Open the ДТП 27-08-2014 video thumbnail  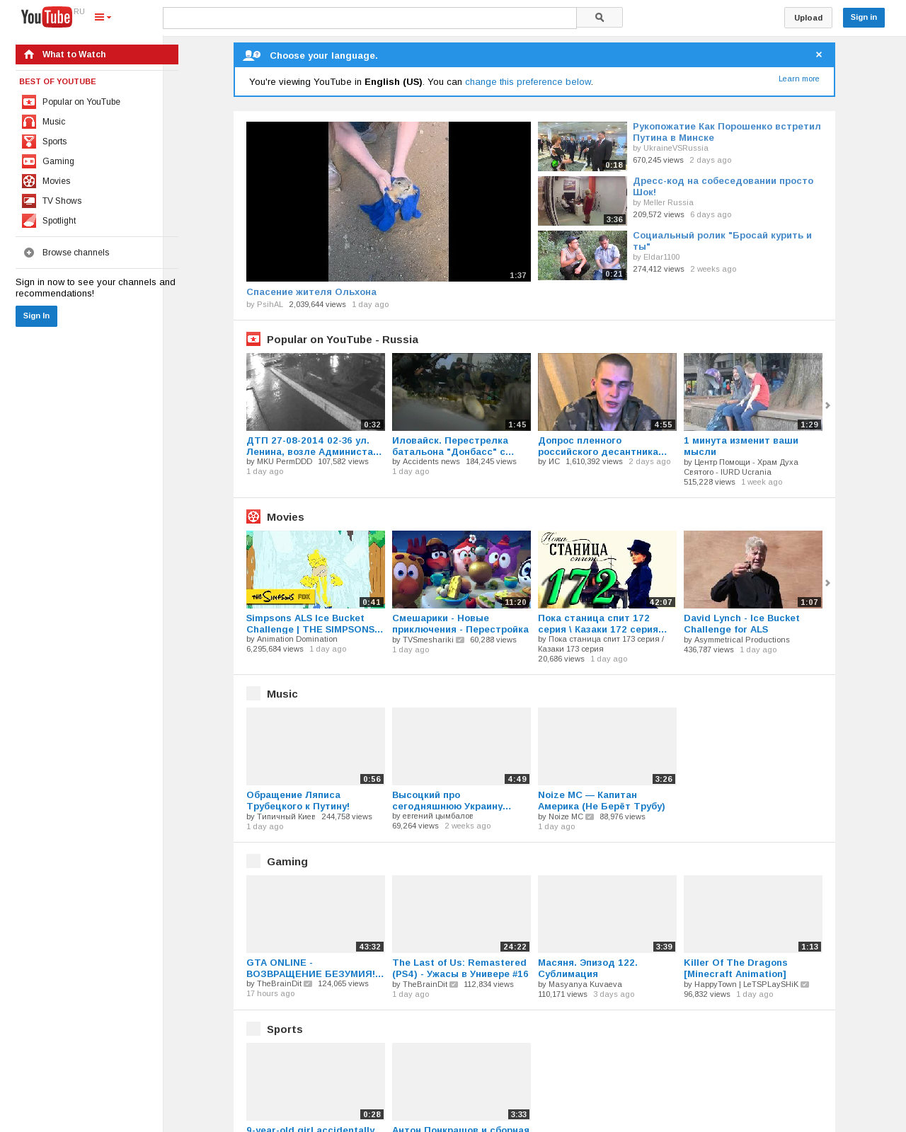(x=316, y=392)
